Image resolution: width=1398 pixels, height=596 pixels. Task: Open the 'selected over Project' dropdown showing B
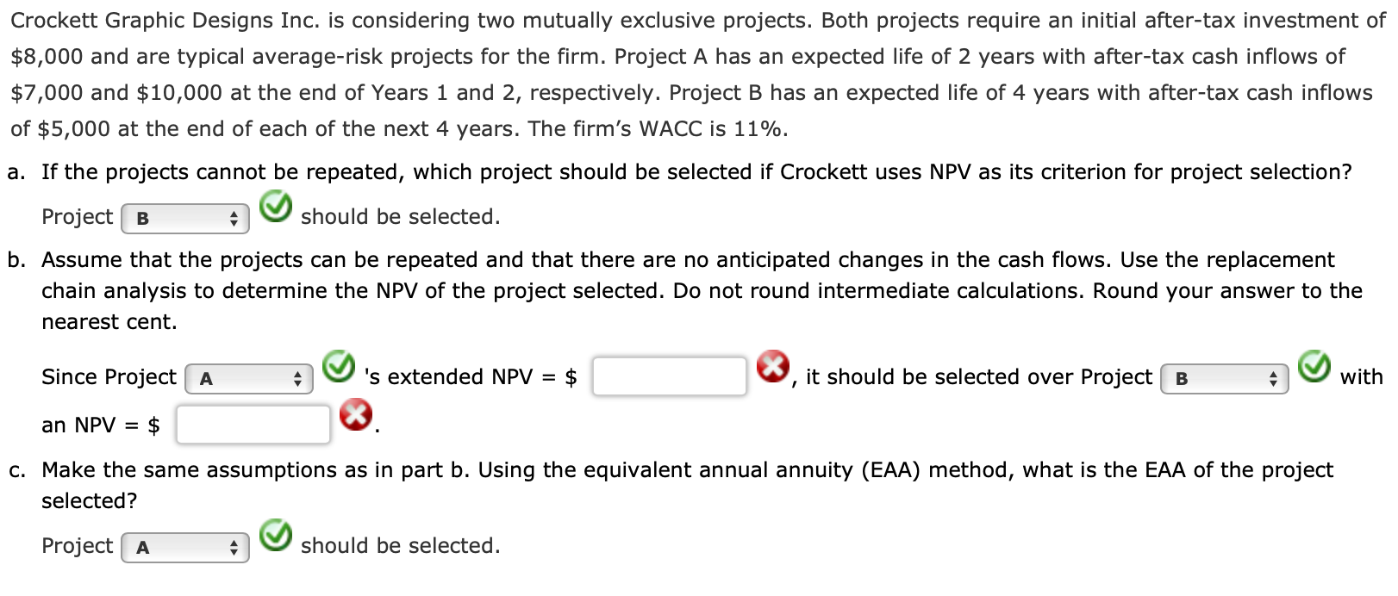tap(1225, 379)
